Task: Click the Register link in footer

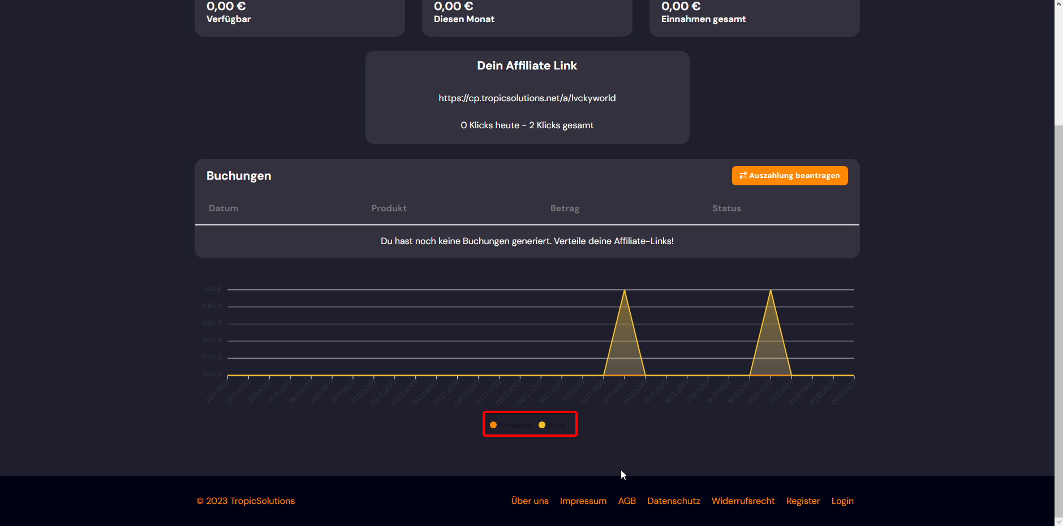Action: (x=803, y=501)
